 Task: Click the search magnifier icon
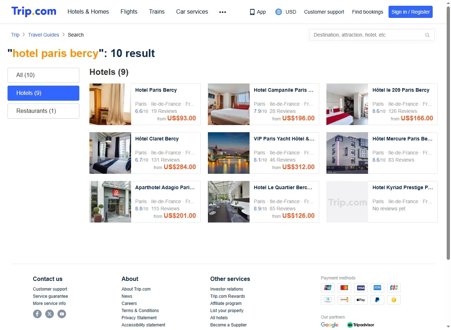427,35
